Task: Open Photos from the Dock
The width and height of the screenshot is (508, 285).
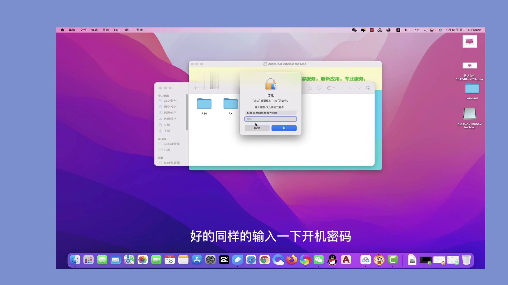Action: point(143,260)
